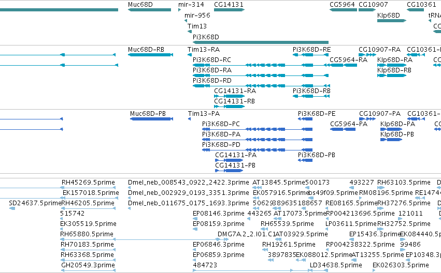Click EST EK026303.5prime label
The height and width of the screenshot is (273, 441).
pyautogui.click(x=401, y=266)
